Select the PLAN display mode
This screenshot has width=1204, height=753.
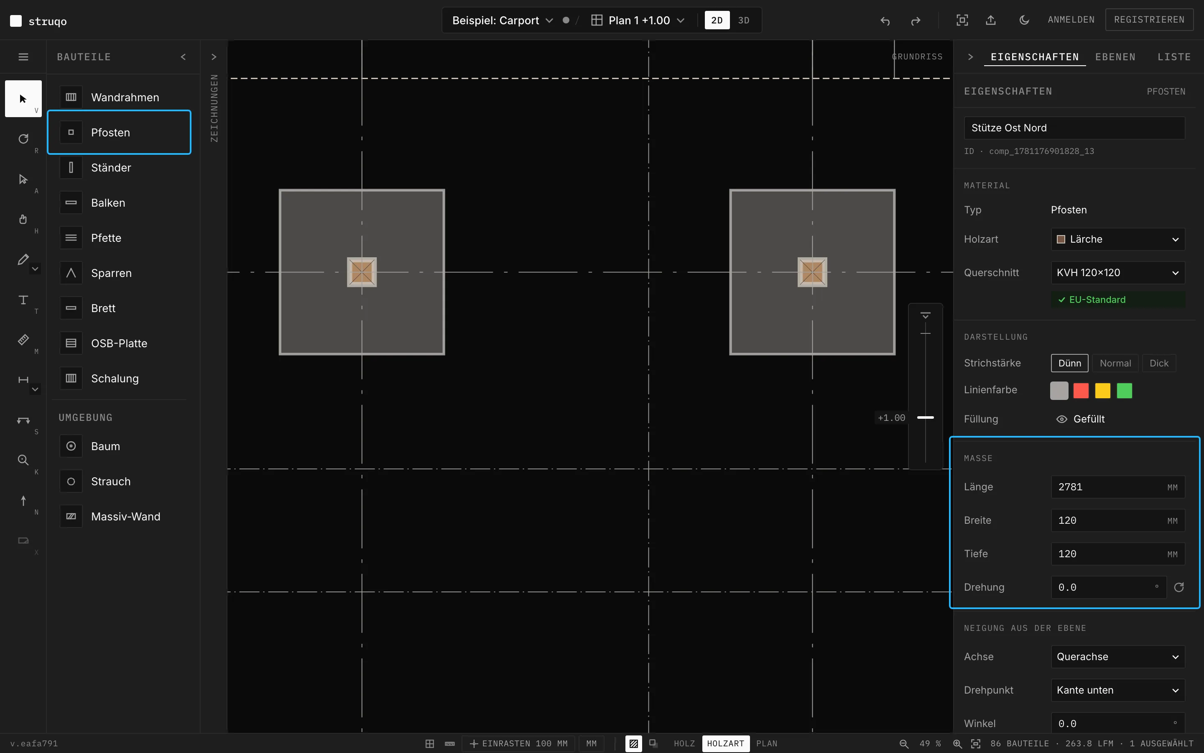coord(767,743)
